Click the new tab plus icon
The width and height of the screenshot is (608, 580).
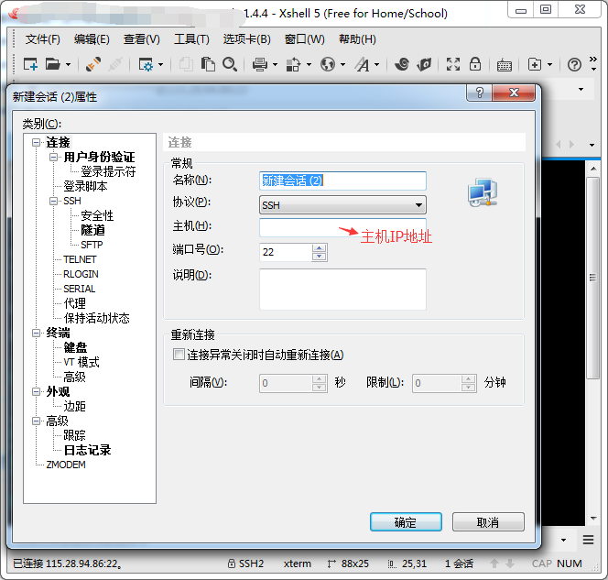pos(535,64)
